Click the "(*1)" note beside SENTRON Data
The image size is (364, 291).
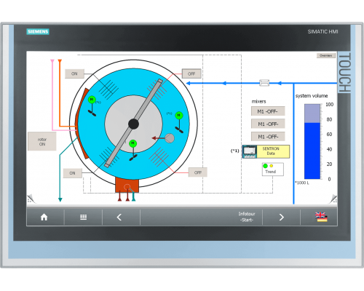point(235,151)
